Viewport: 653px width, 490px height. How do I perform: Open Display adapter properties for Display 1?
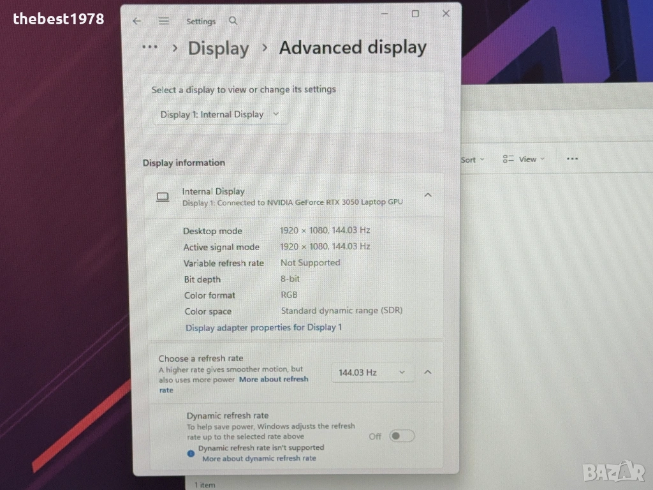[x=263, y=327]
